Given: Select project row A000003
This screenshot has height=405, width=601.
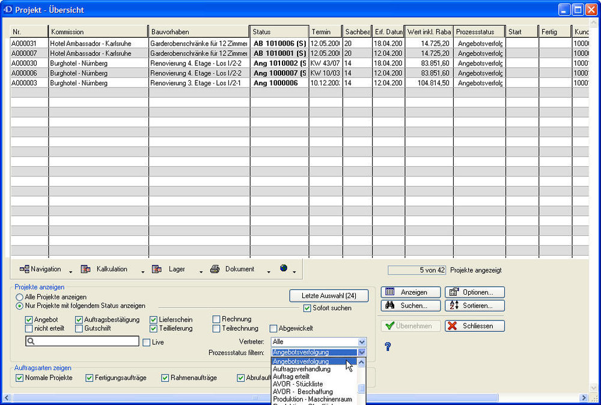Looking at the screenshot, I should pyautogui.click(x=299, y=83).
